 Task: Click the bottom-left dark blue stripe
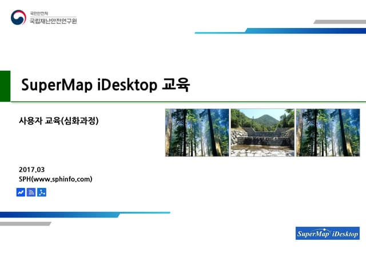[57, 215]
